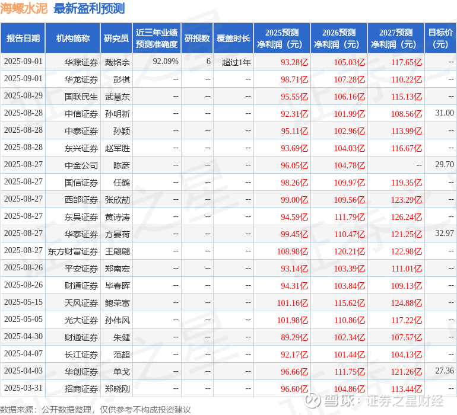Click researcher 赵军胜 cell

click(x=117, y=148)
